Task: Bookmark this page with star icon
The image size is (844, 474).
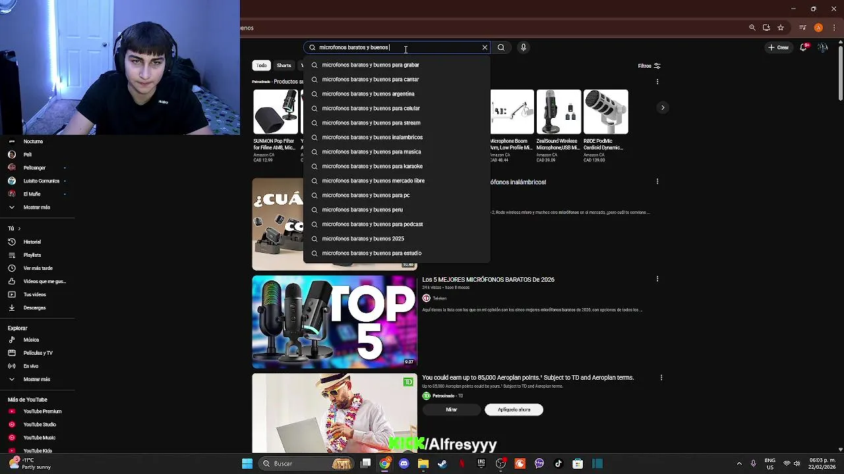Action: [x=781, y=28]
